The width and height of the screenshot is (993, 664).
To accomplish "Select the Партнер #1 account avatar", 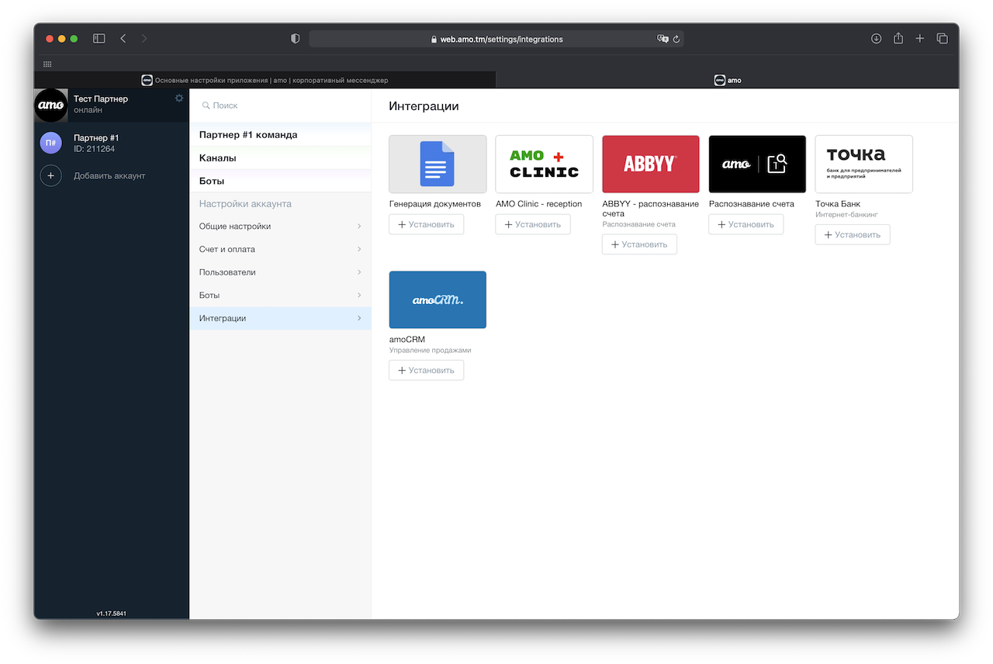I will (50, 143).
